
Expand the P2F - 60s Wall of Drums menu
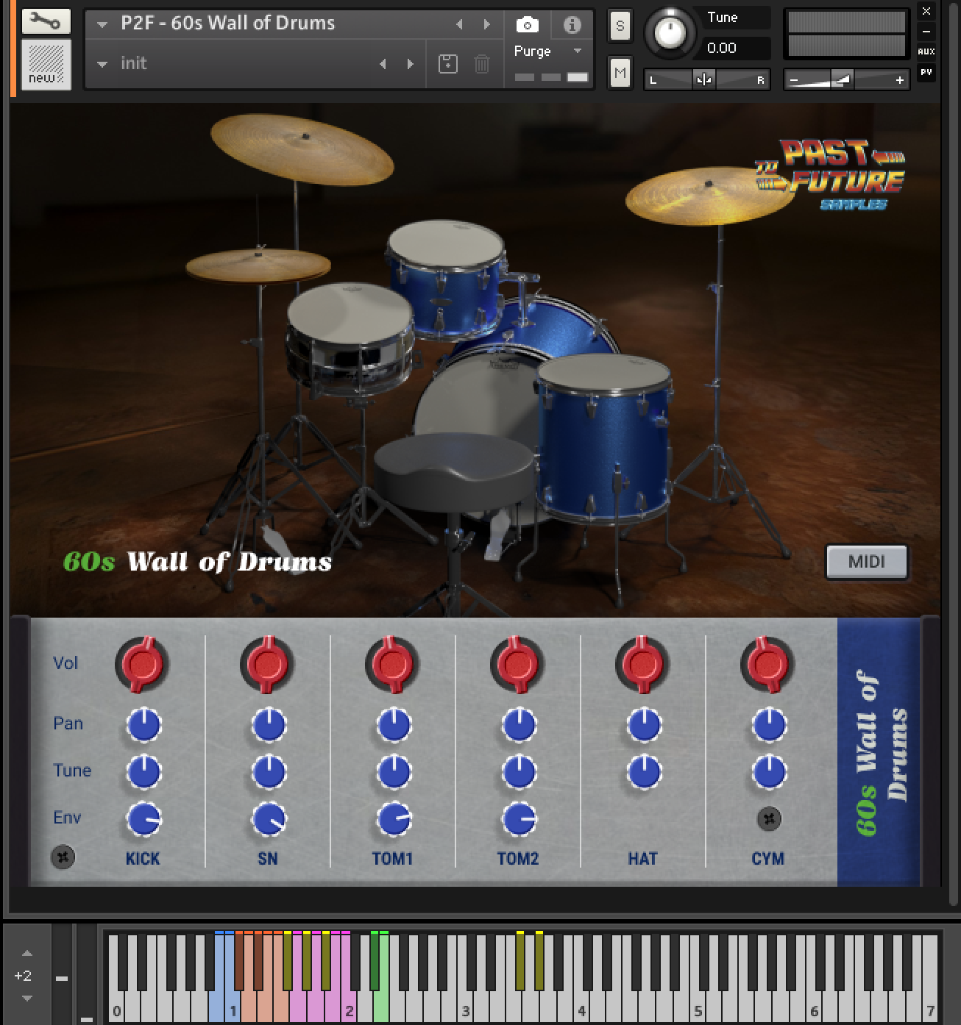point(103,24)
